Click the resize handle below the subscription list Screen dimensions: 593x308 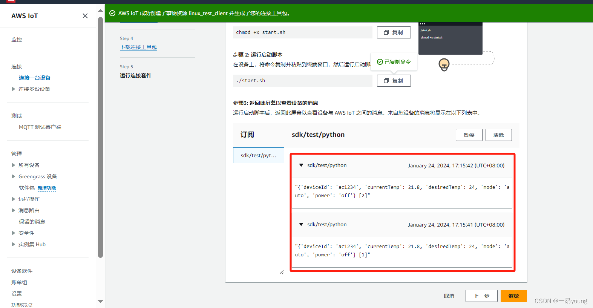coord(282,272)
